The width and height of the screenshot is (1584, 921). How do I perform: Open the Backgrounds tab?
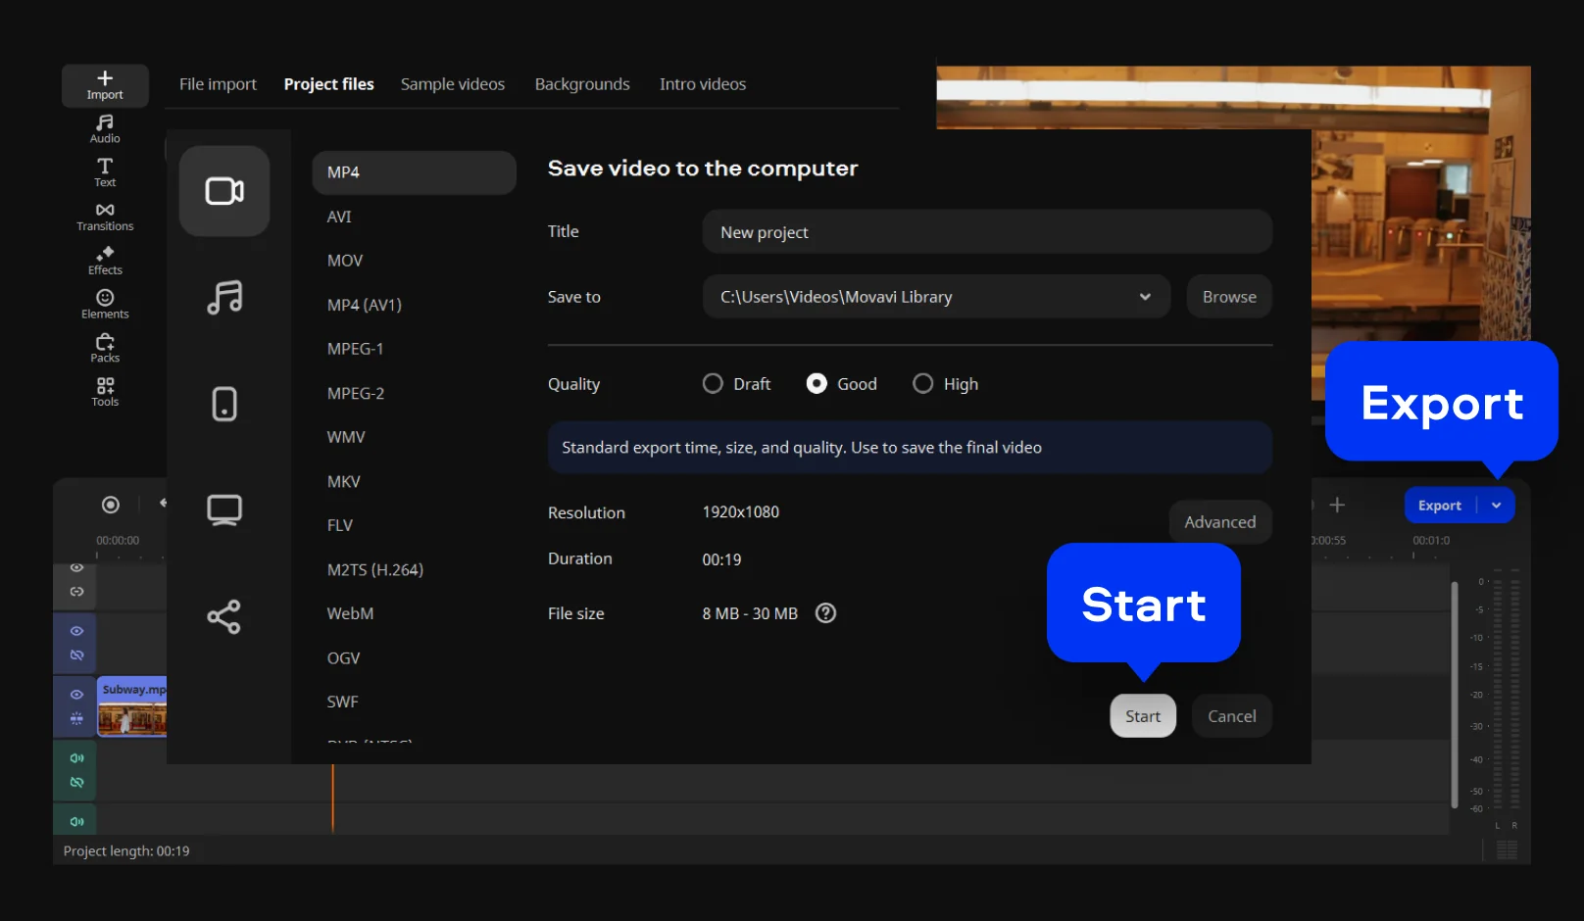[x=582, y=84]
